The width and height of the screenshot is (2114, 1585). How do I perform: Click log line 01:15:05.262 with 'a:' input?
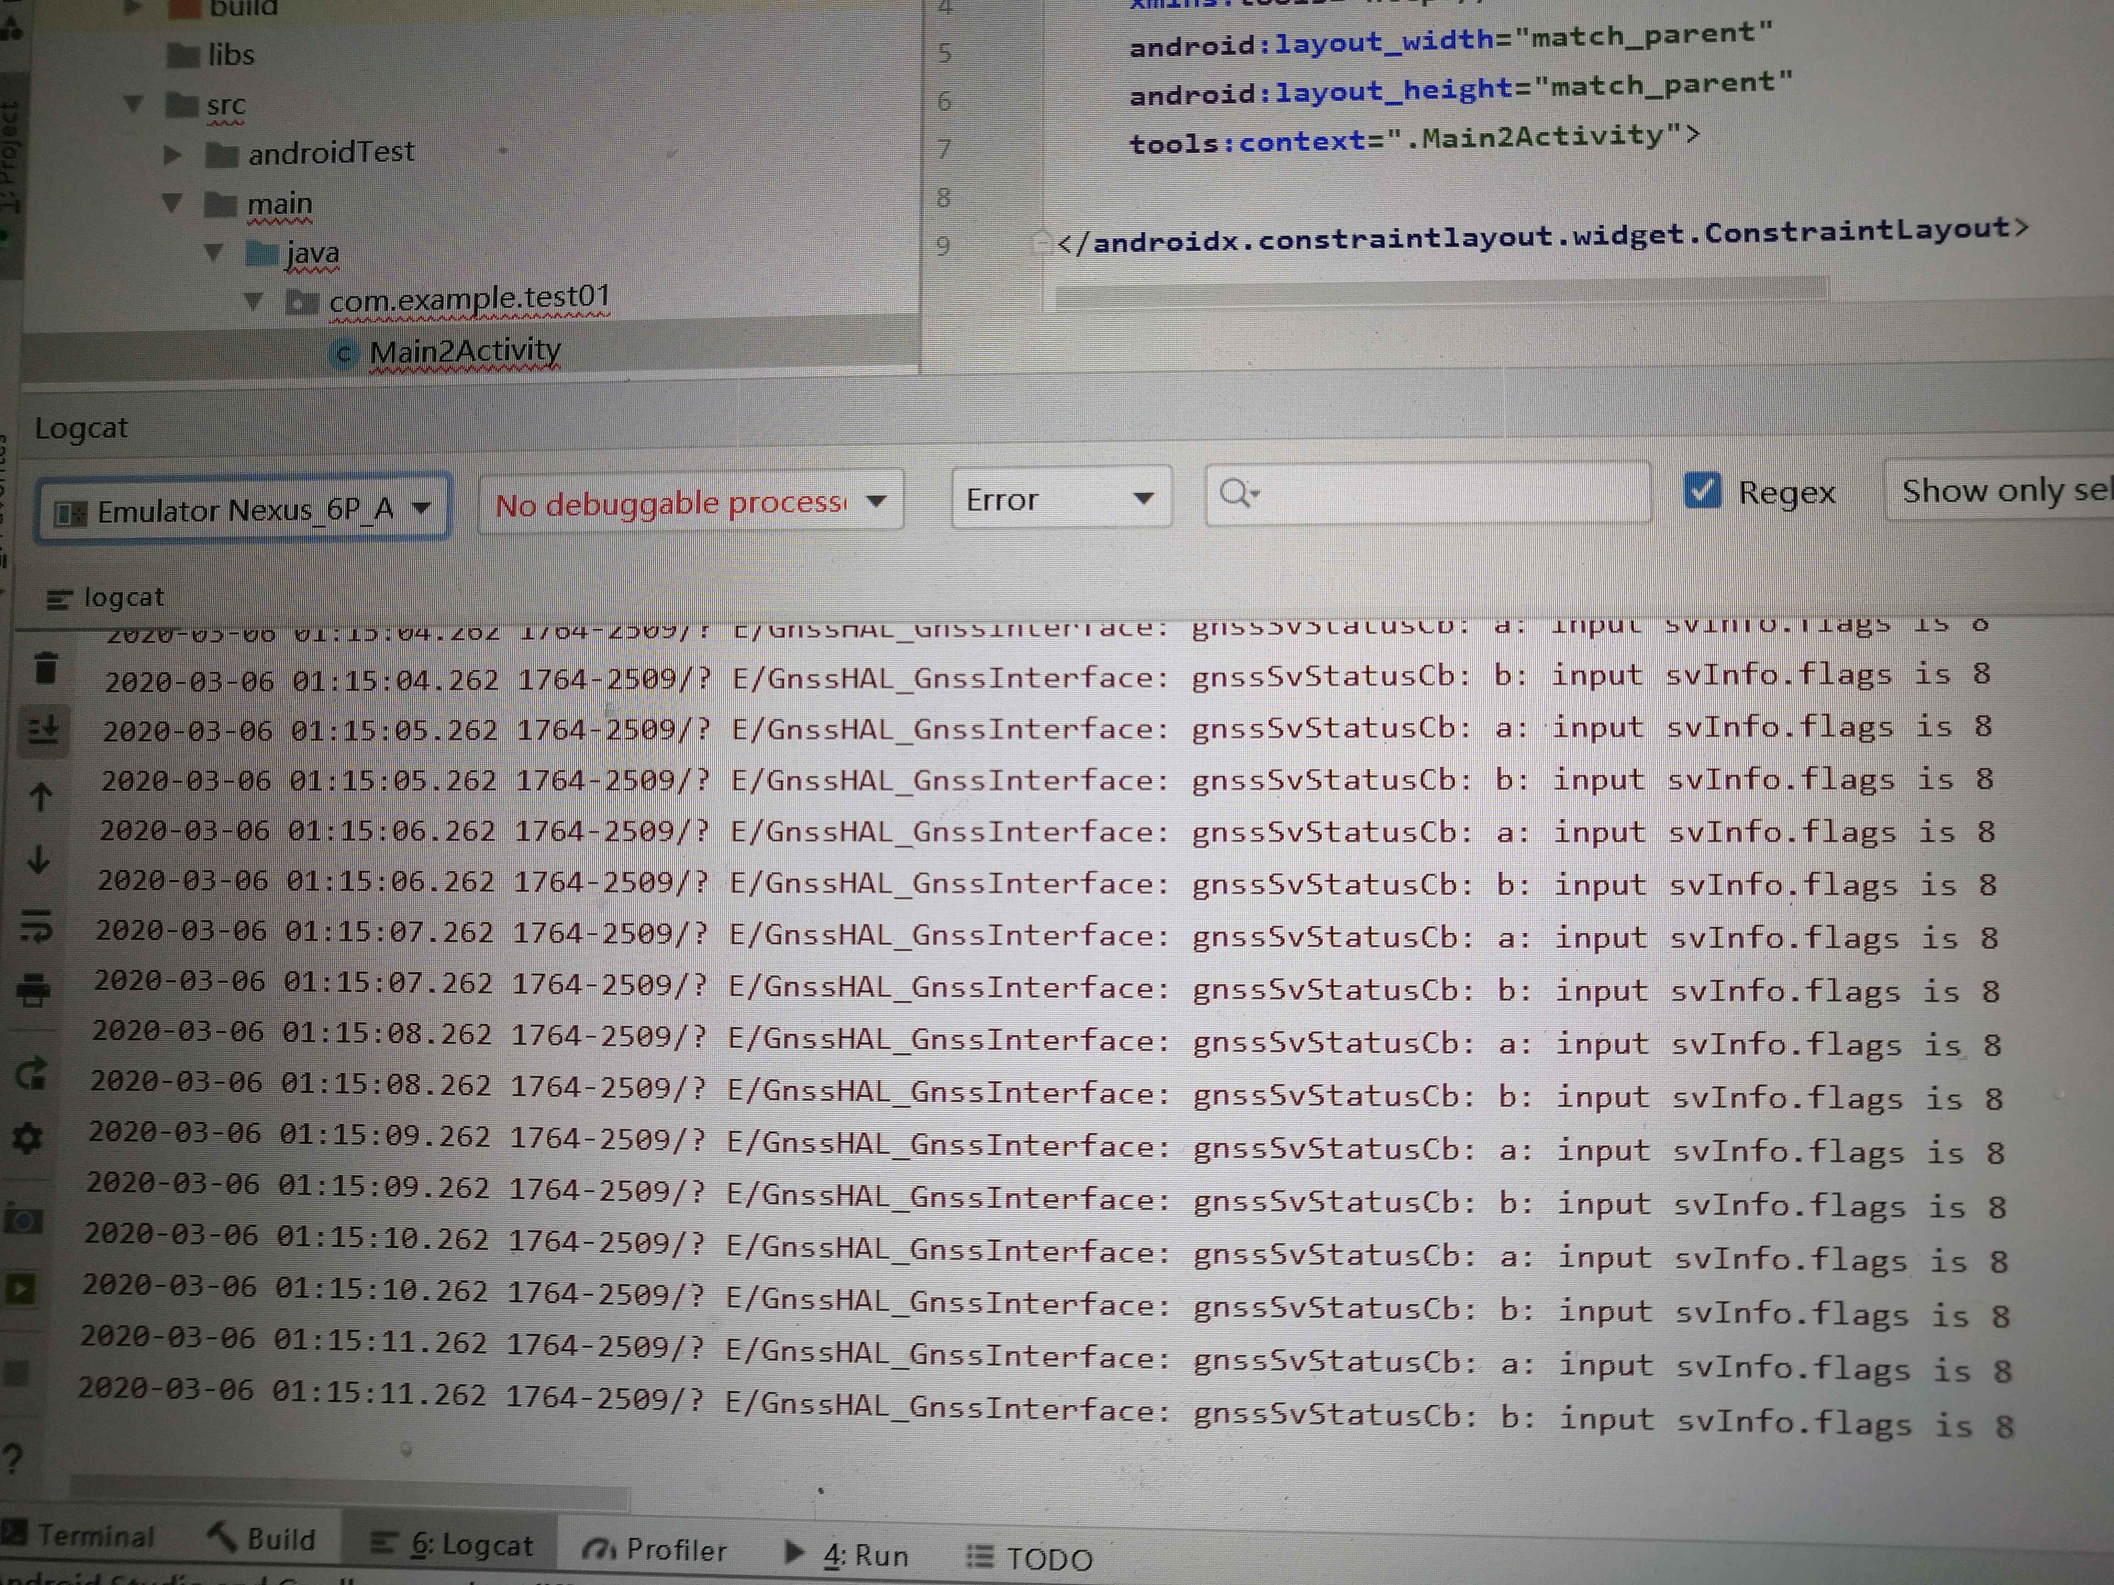1046,728
